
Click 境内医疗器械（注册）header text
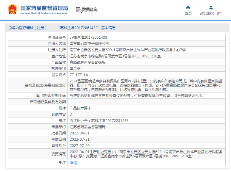pos(30,28)
